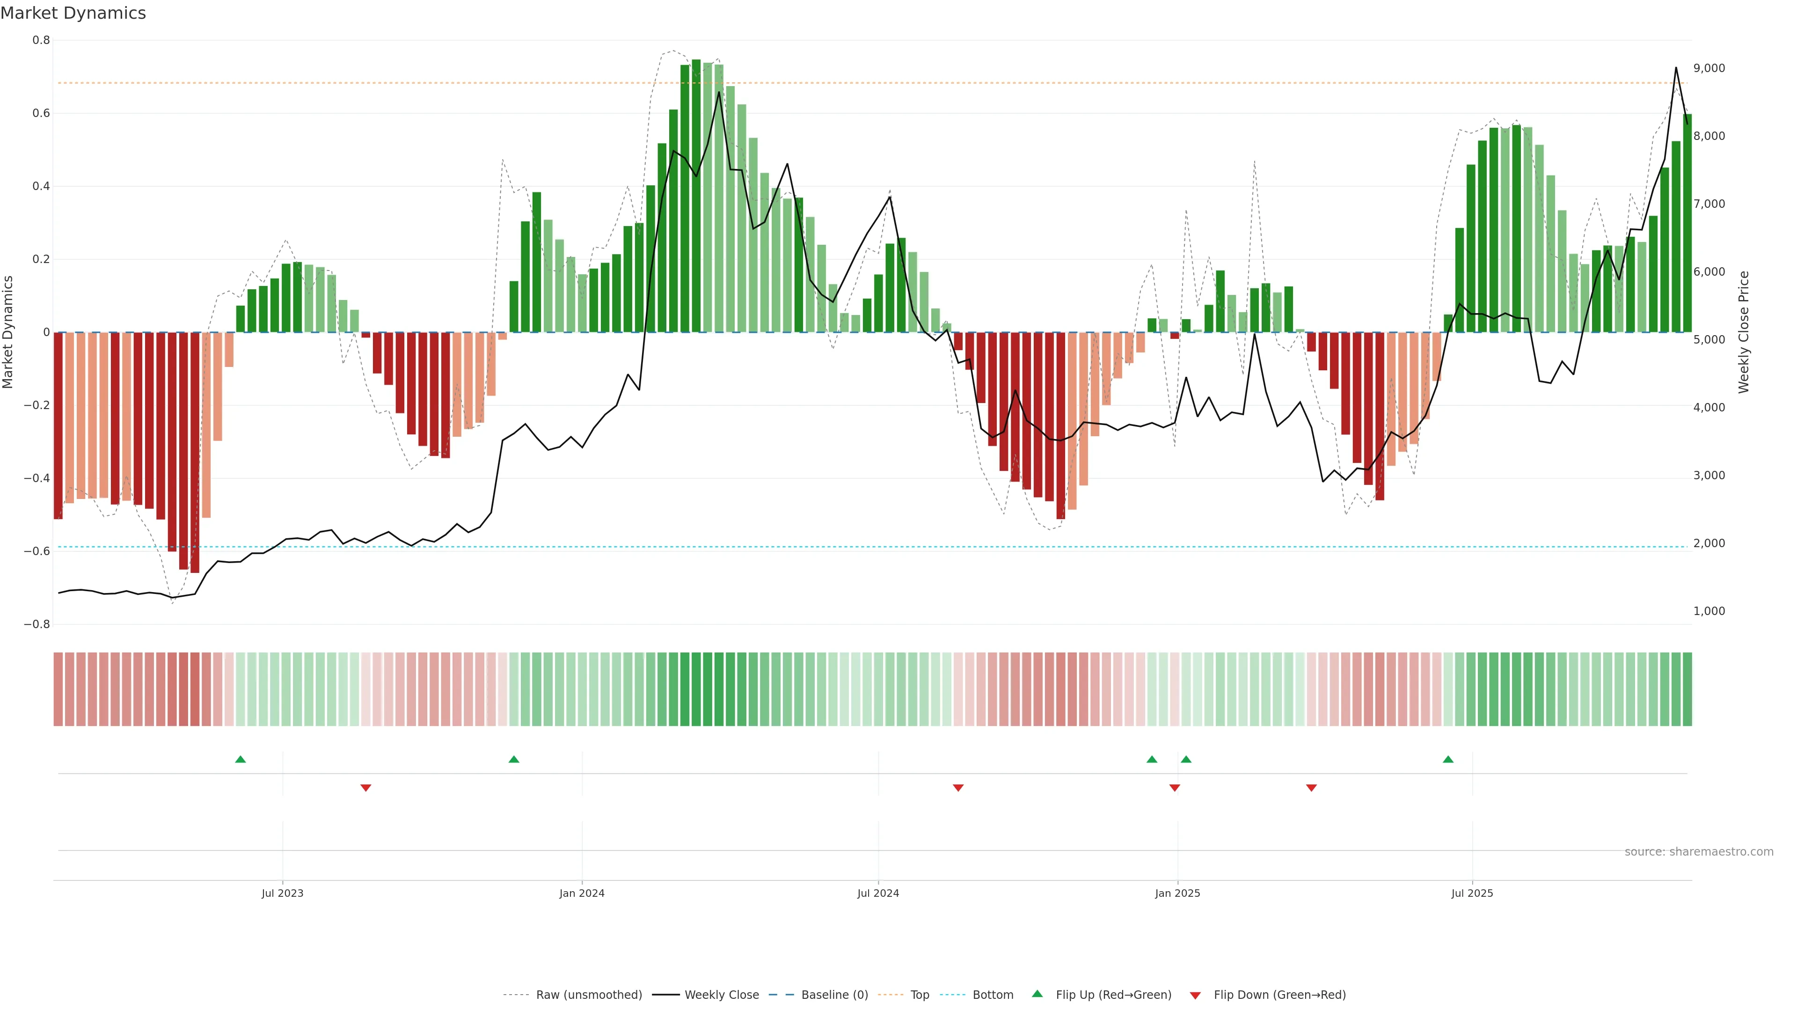Toggle the Baseline (0) legend entry
1797x1011 pixels.
click(x=834, y=995)
